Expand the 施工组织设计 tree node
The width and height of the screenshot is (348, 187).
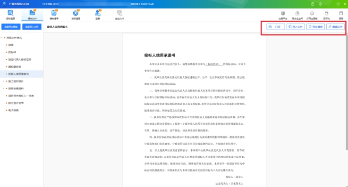[x=3, y=81]
